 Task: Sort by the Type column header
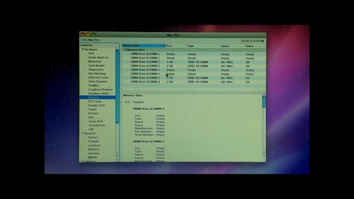(x=204, y=46)
